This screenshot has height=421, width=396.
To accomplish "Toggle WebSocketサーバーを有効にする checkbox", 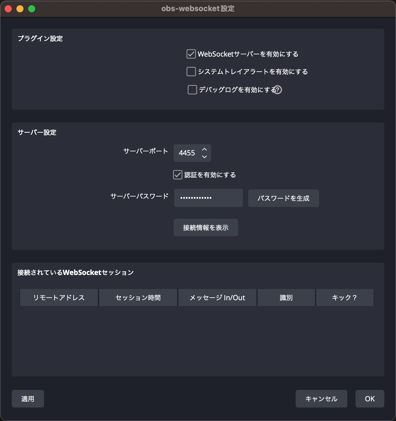I will tap(191, 54).
